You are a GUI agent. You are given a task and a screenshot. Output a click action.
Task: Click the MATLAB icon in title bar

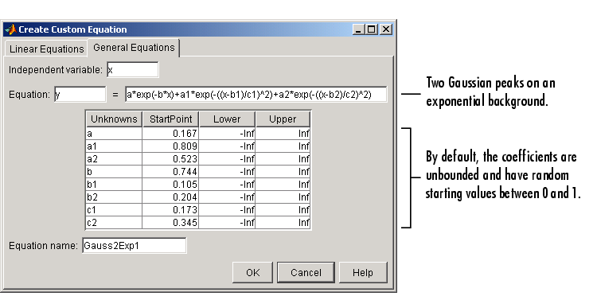pyautogui.click(x=10, y=29)
